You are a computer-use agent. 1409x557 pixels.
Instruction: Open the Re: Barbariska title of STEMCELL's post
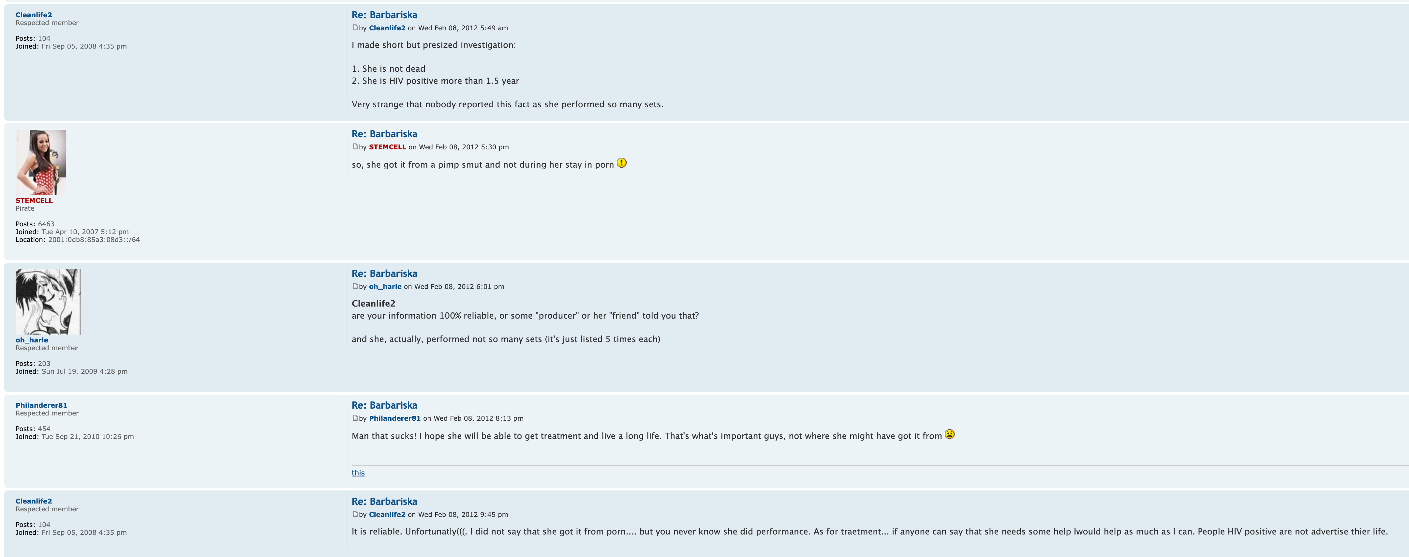384,134
